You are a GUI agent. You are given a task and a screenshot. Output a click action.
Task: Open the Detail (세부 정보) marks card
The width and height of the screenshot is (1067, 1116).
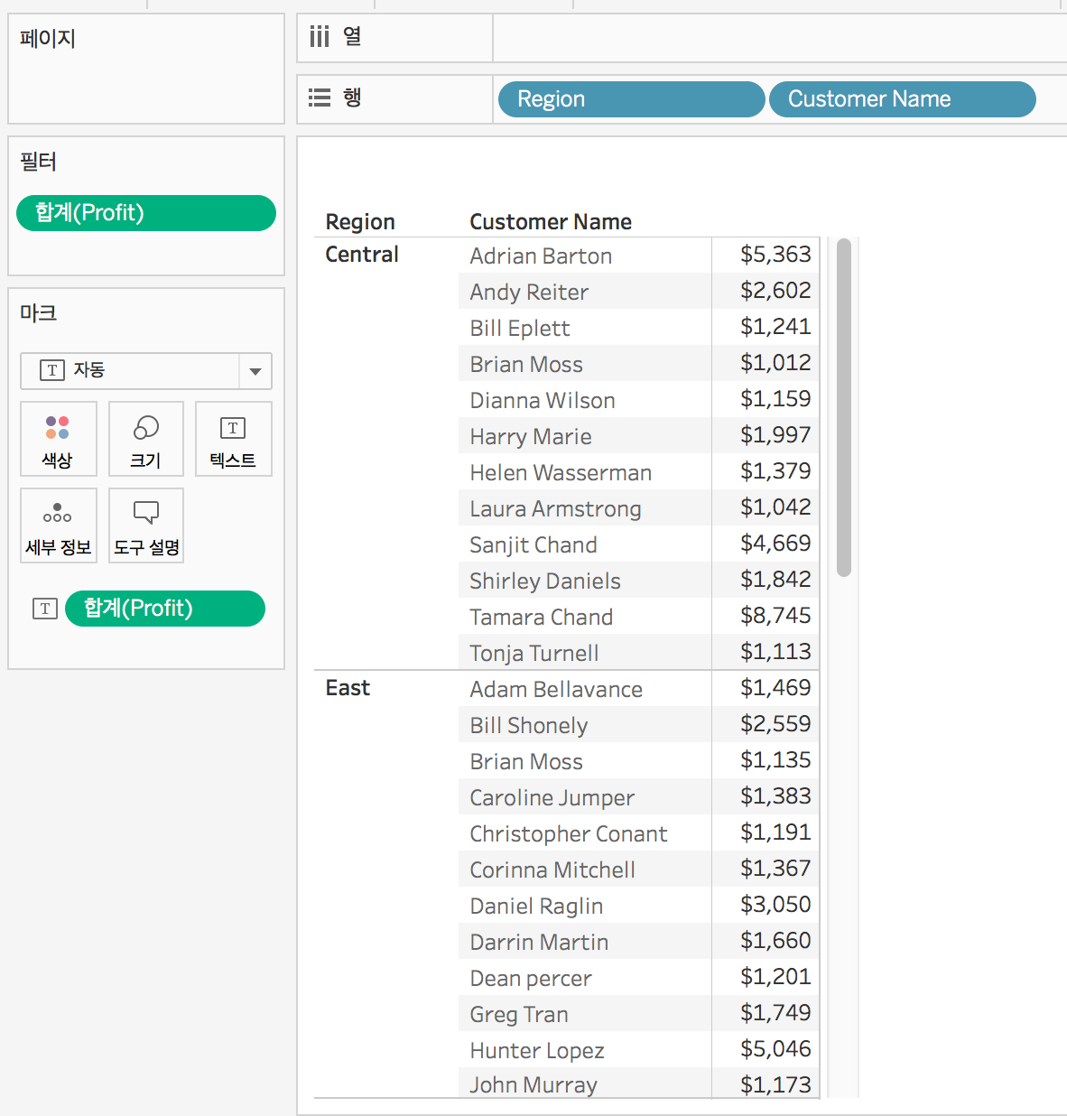58,525
